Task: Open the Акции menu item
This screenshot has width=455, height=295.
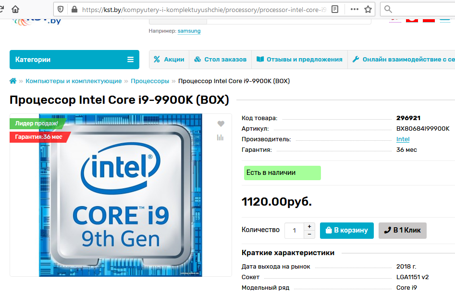Action: pos(169,60)
